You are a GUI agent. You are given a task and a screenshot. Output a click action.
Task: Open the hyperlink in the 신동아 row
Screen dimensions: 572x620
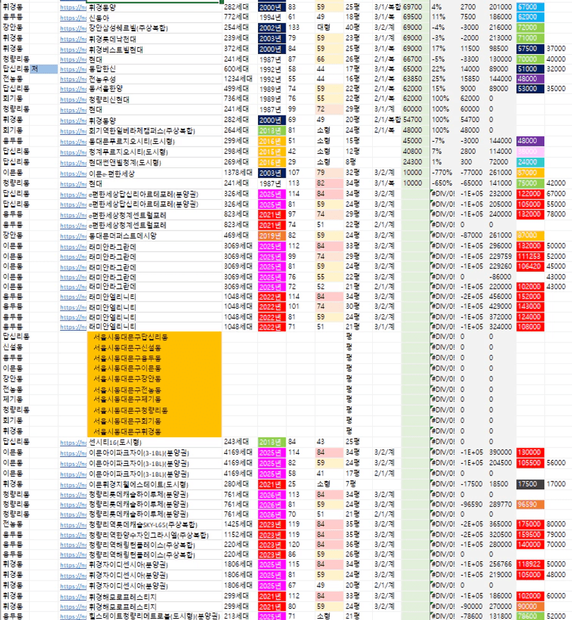(73, 18)
